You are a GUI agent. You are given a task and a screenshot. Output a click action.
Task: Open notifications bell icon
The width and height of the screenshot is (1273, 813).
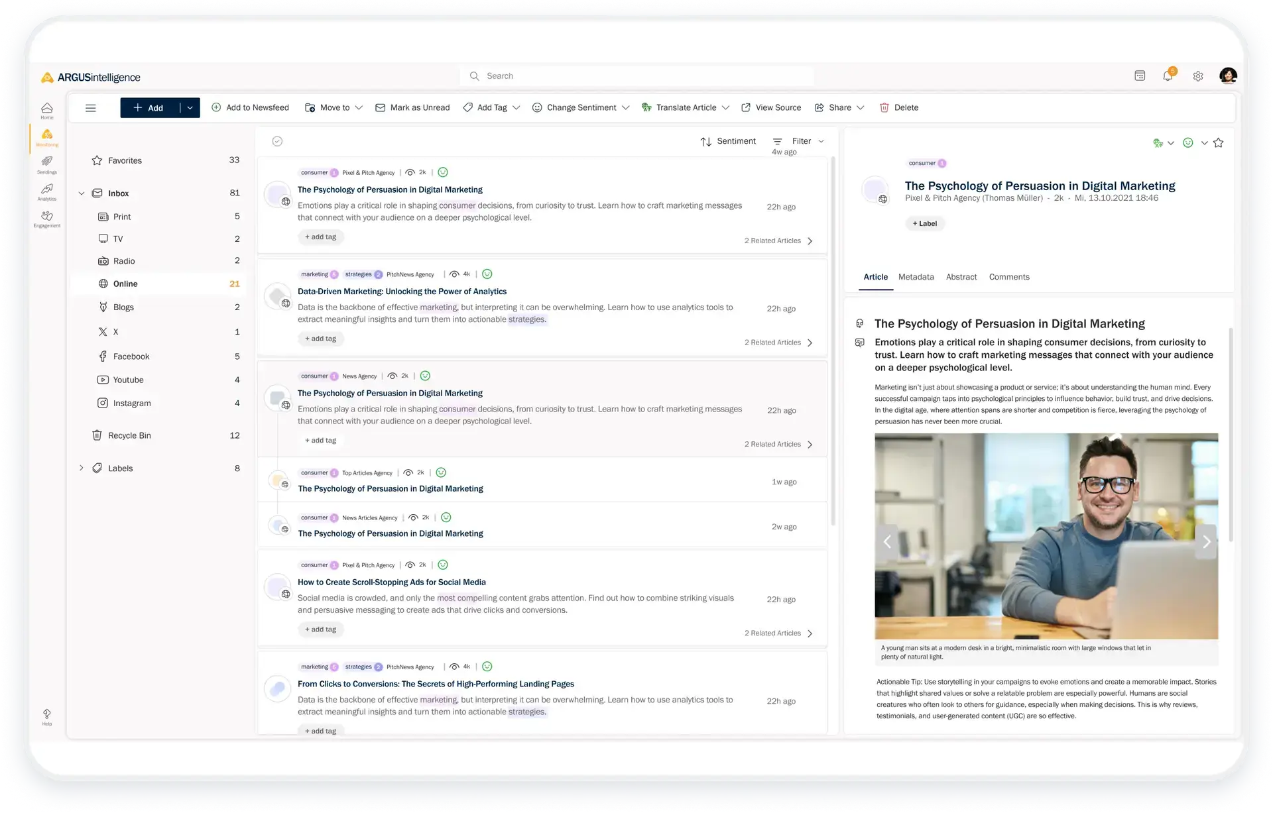pyautogui.click(x=1168, y=76)
